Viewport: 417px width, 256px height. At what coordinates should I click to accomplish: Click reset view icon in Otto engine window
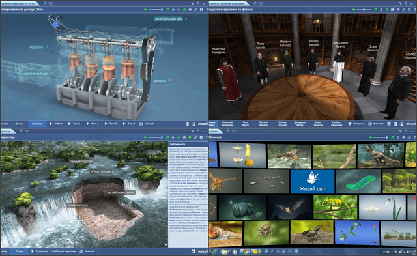[173, 10]
